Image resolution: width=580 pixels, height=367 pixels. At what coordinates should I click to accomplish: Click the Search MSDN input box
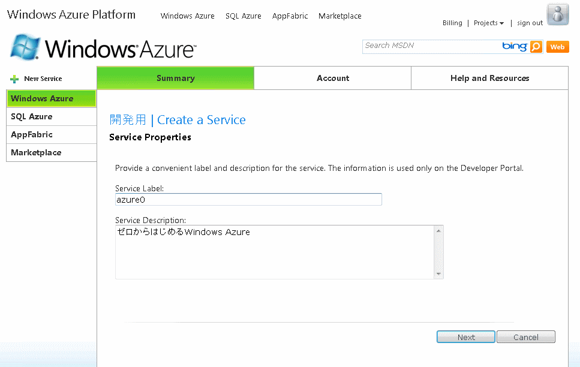(431, 47)
